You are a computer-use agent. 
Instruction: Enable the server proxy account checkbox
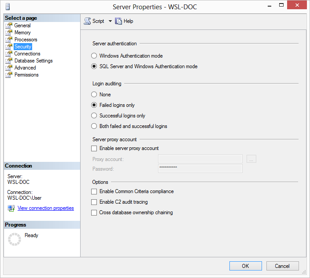point(94,148)
